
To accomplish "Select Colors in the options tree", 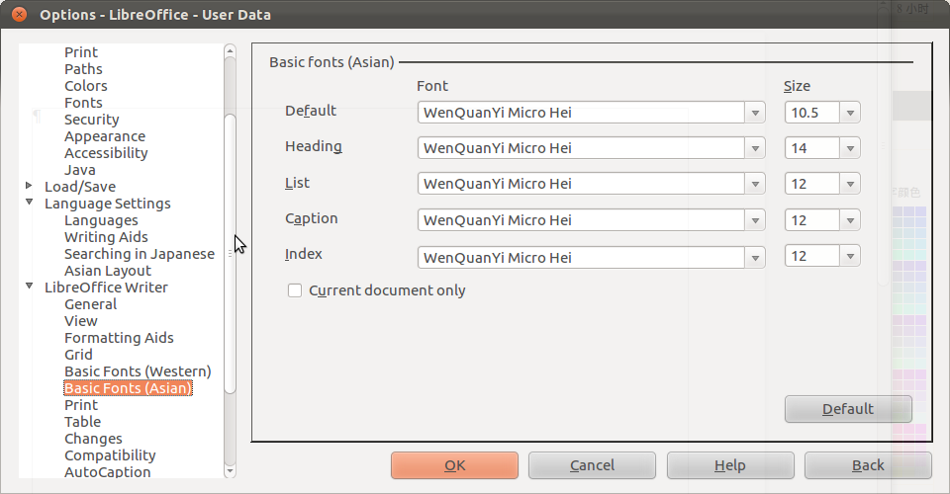I will tap(86, 86).
